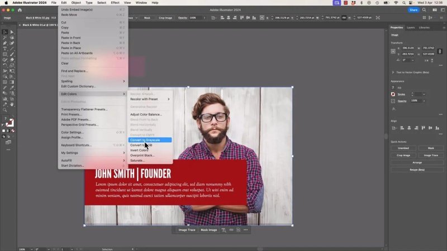The height and width of the screenshot is (251, 447).
Task: Open the macOS Wi-Fi status icon
Action: tap(396, 3)
